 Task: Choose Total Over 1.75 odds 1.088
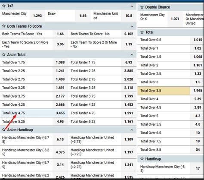[60, 62]
